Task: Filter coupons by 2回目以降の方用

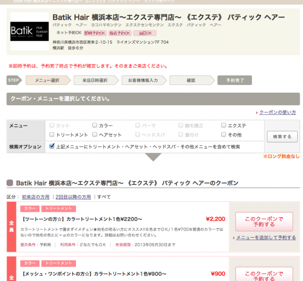Action: (x=73, y=197)
